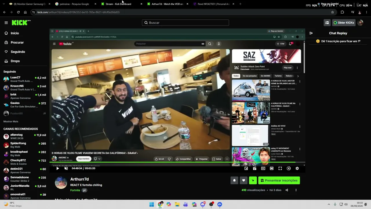Screen dimensions: 371x209
Task: Toggle the follow heart for Arthurr7d
Action: 243,180
